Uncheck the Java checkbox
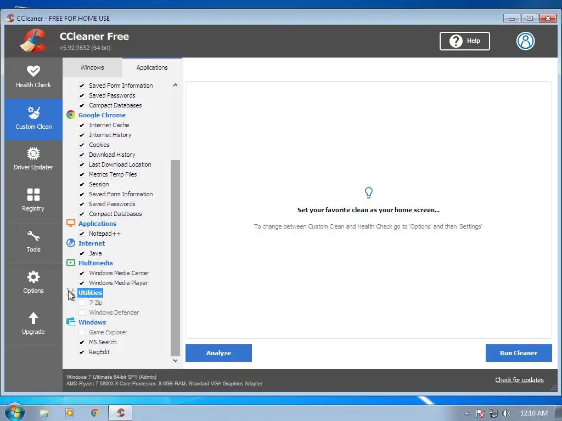This screenshot has width=562, height=421. [x=82, y=253]
